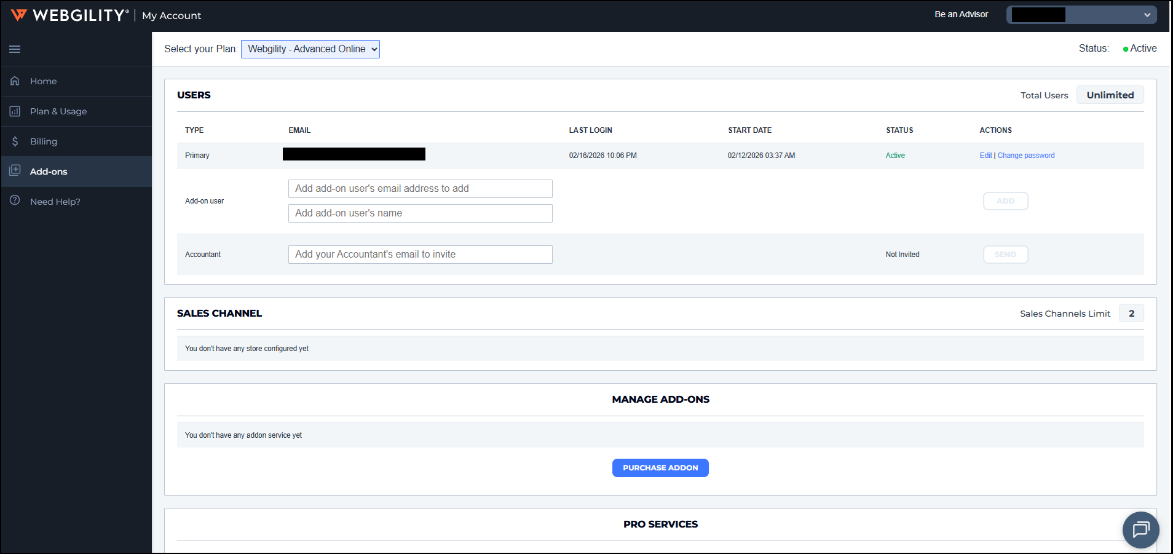Screen dimensions: 1173x554
Task: Click the Billing dollar sign icon
Action: 15,141
